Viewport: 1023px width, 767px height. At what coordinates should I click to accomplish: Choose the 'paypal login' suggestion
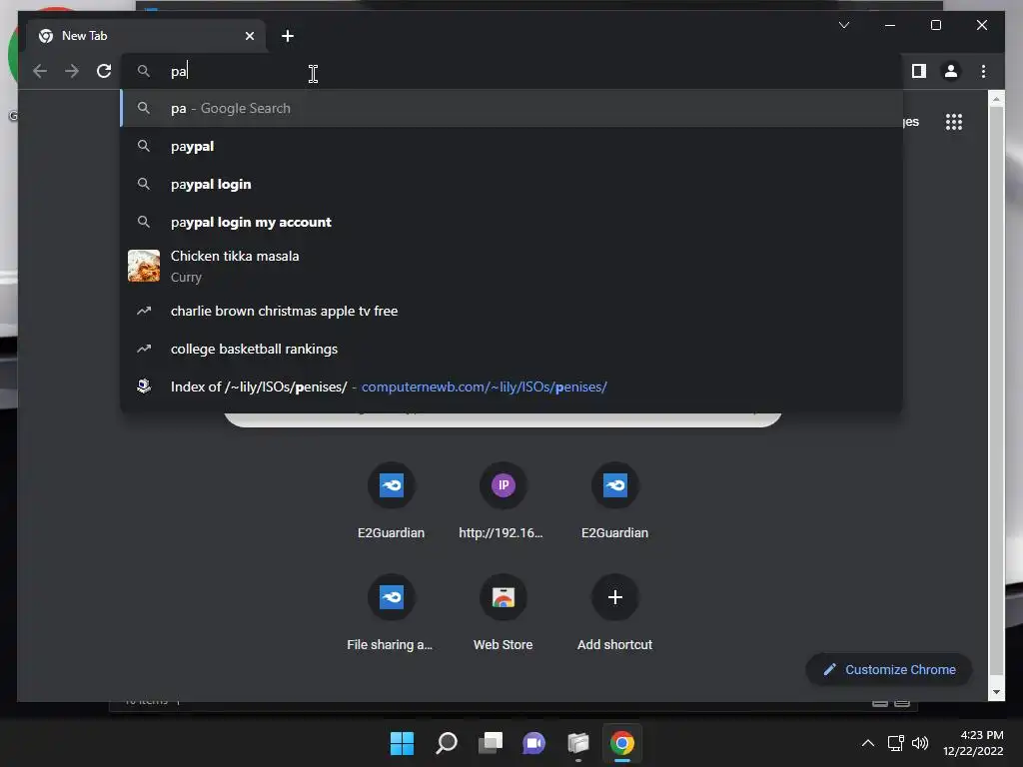[512, 184]
